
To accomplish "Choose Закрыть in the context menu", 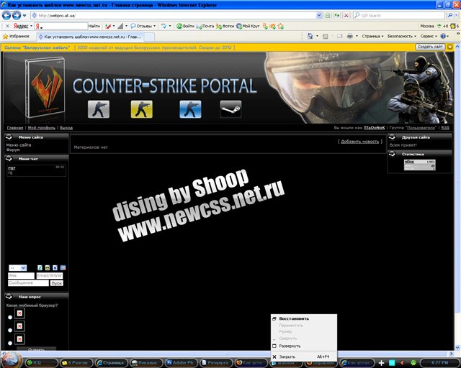I will click(304, 356).
